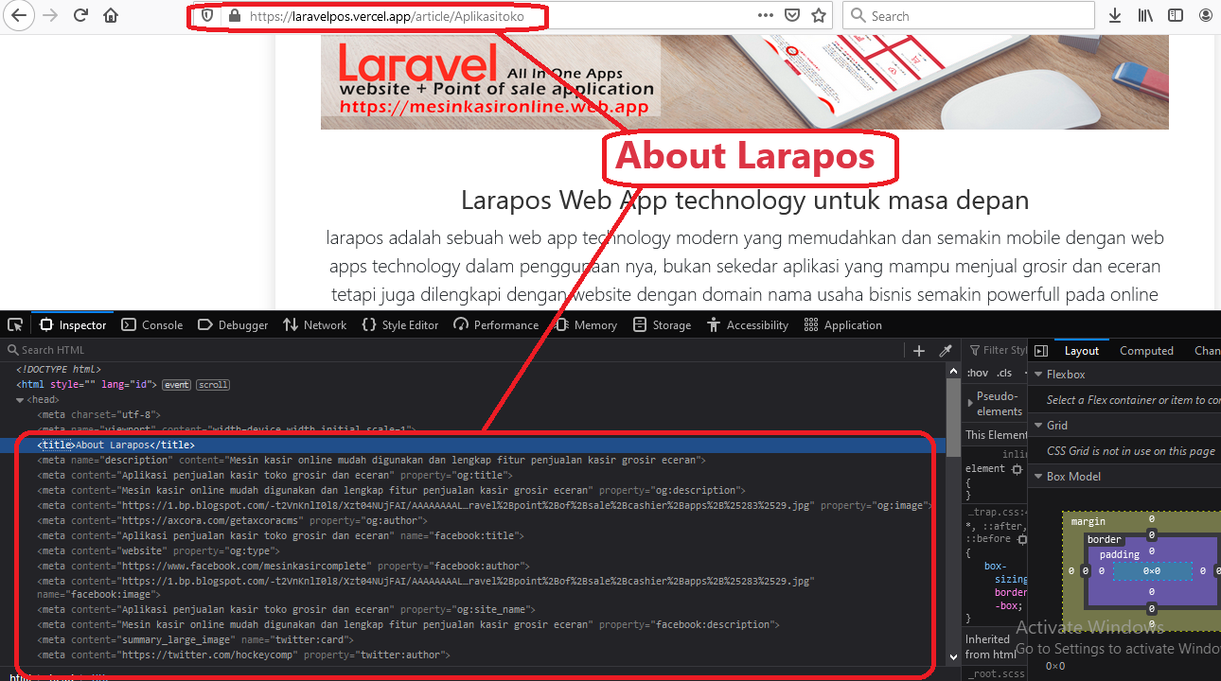Bookmark this page with star
1221x681 pixels.
819,15
